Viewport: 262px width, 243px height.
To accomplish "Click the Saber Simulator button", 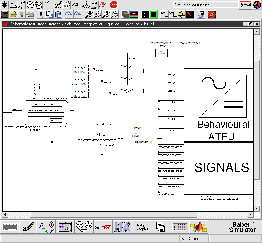I will click(242, 227).
